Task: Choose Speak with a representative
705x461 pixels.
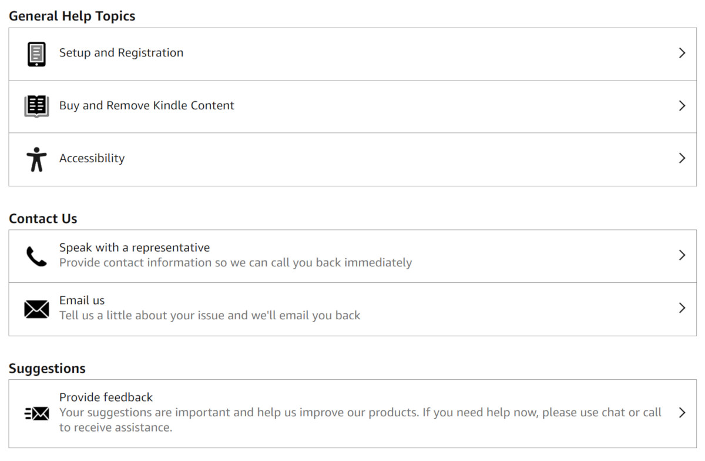Action: coord(135,248)
